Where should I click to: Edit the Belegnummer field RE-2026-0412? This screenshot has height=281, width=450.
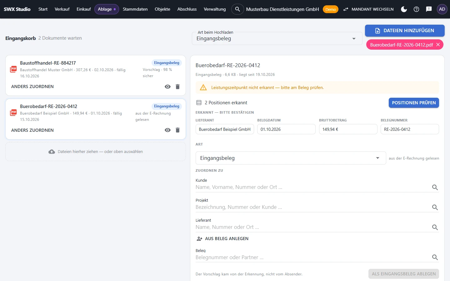point(410,129)
